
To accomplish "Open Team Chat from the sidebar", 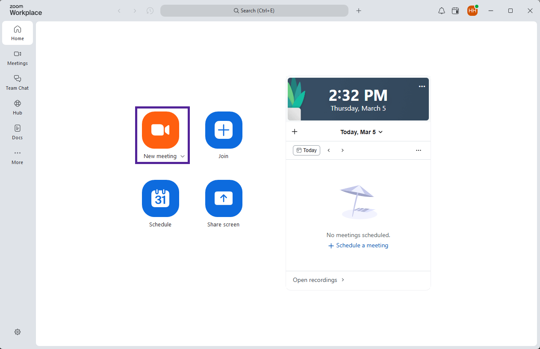I will click(17, 82).
